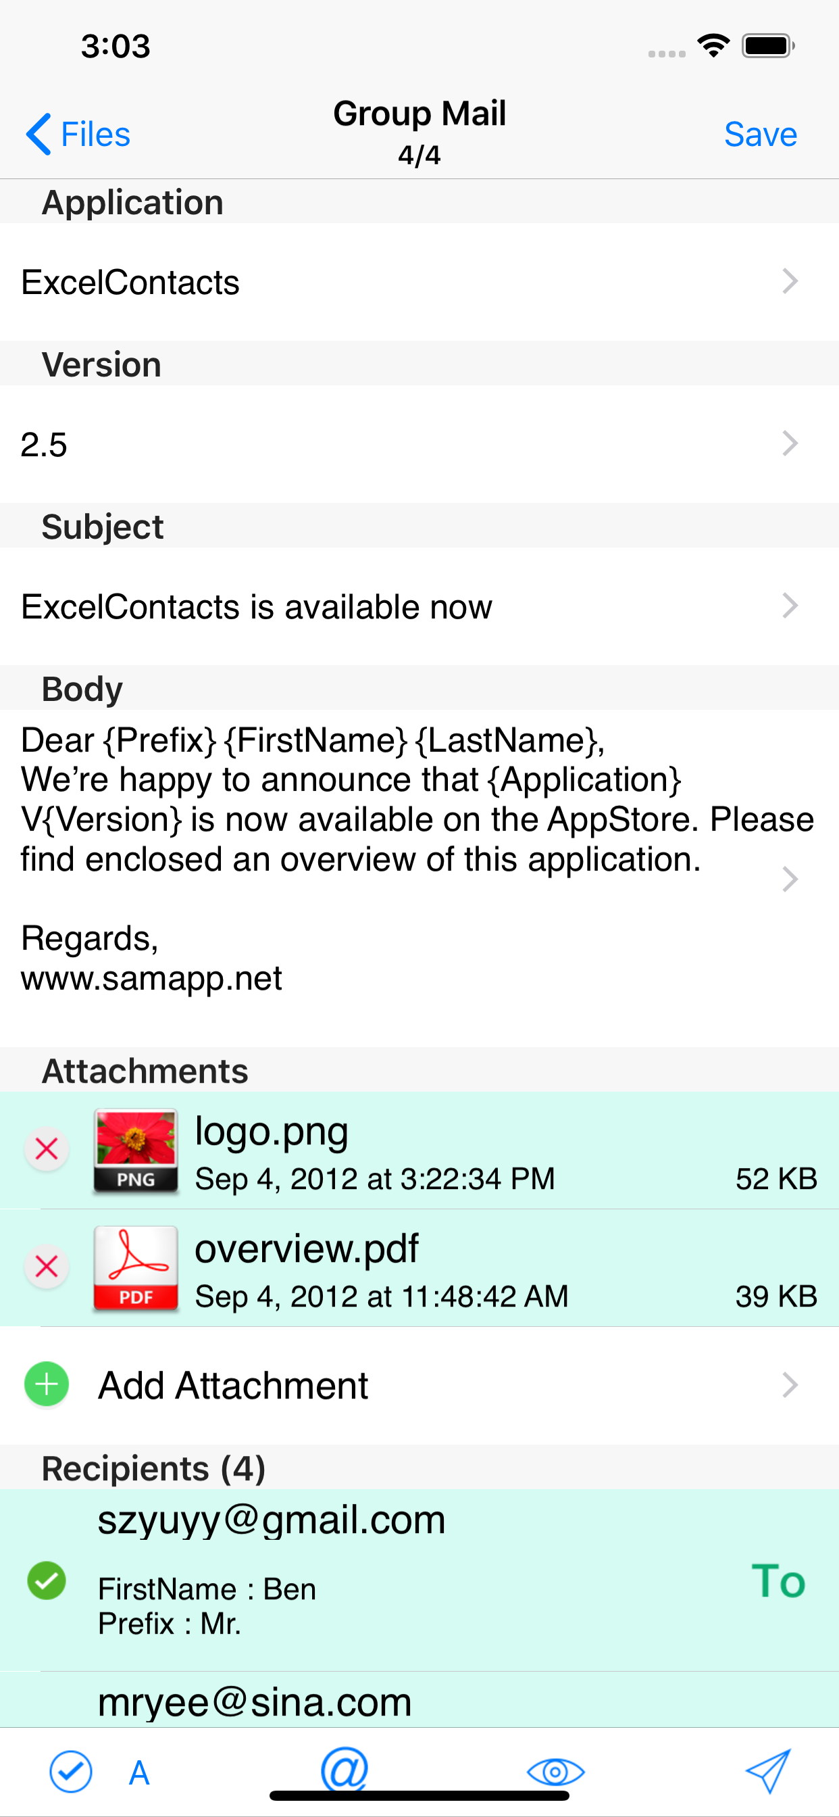Save the group mail
The width and height of the screenshot is (839, 1817).
(760, 134)
